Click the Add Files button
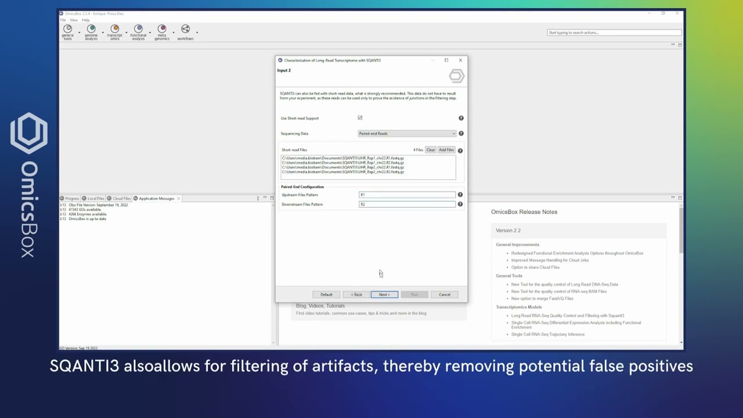 [x=446, y=150]
